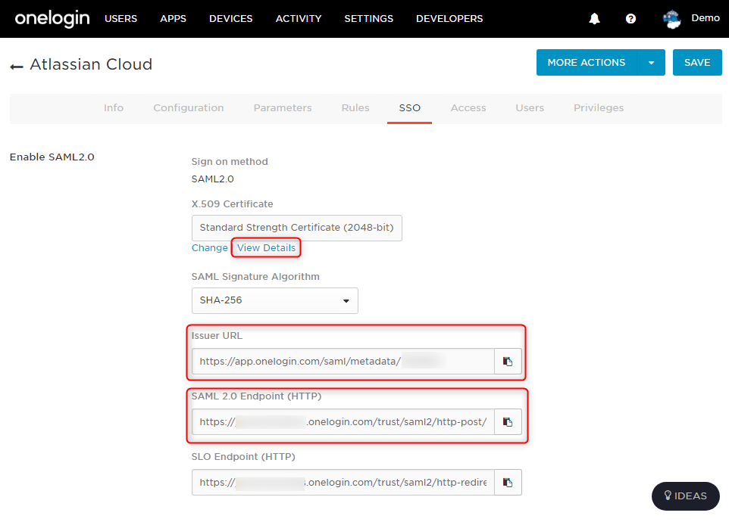
Task: Click the Sign on method label
Action: tap(230, 162)
